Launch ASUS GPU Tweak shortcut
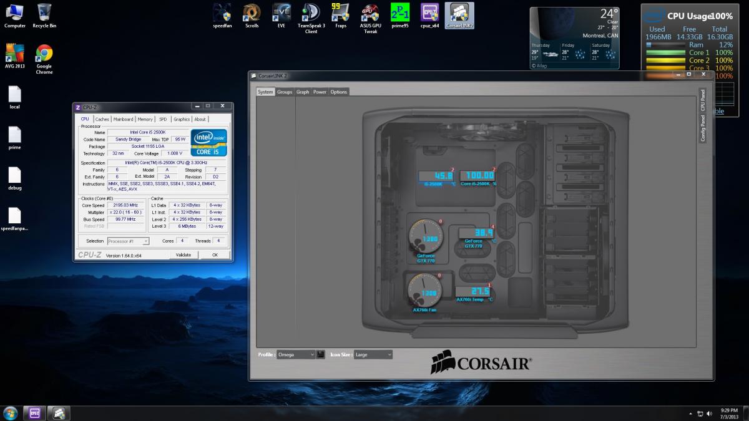The image size is (749, 421). pyautogui.click(x=370, y=19)
